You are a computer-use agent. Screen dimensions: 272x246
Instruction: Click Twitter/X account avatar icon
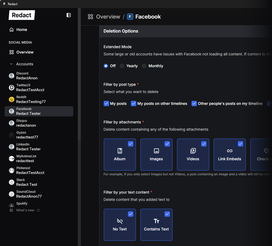12,88
